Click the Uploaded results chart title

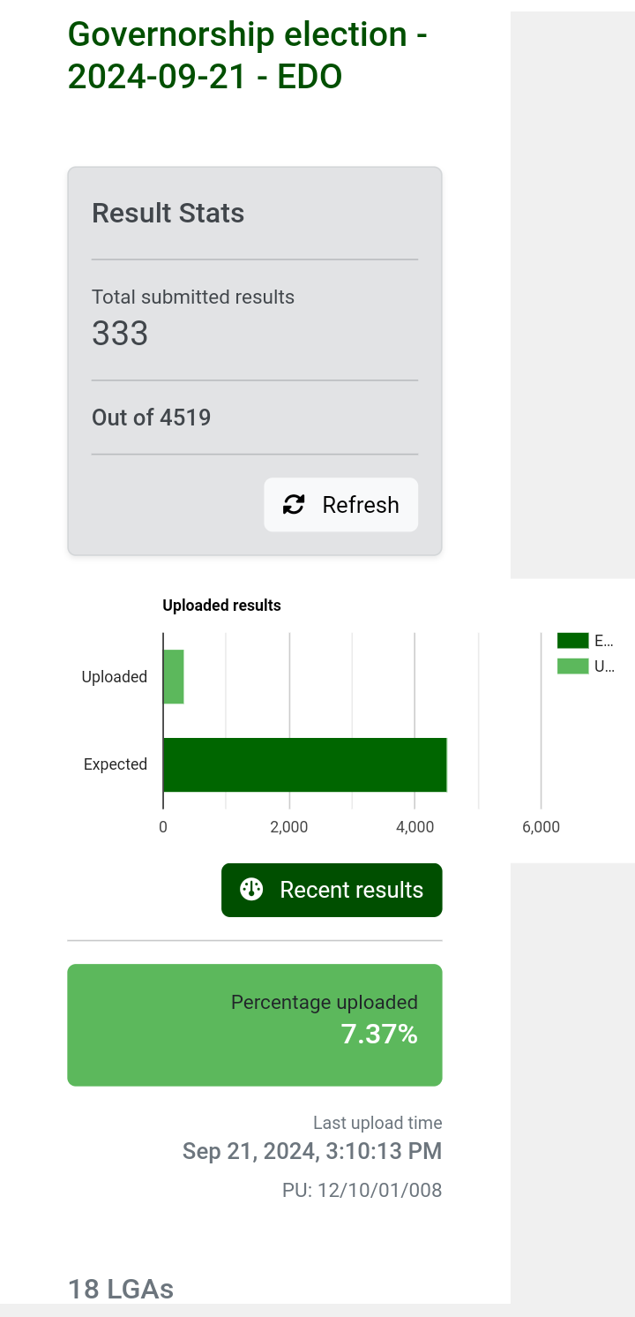click(222, 606)
